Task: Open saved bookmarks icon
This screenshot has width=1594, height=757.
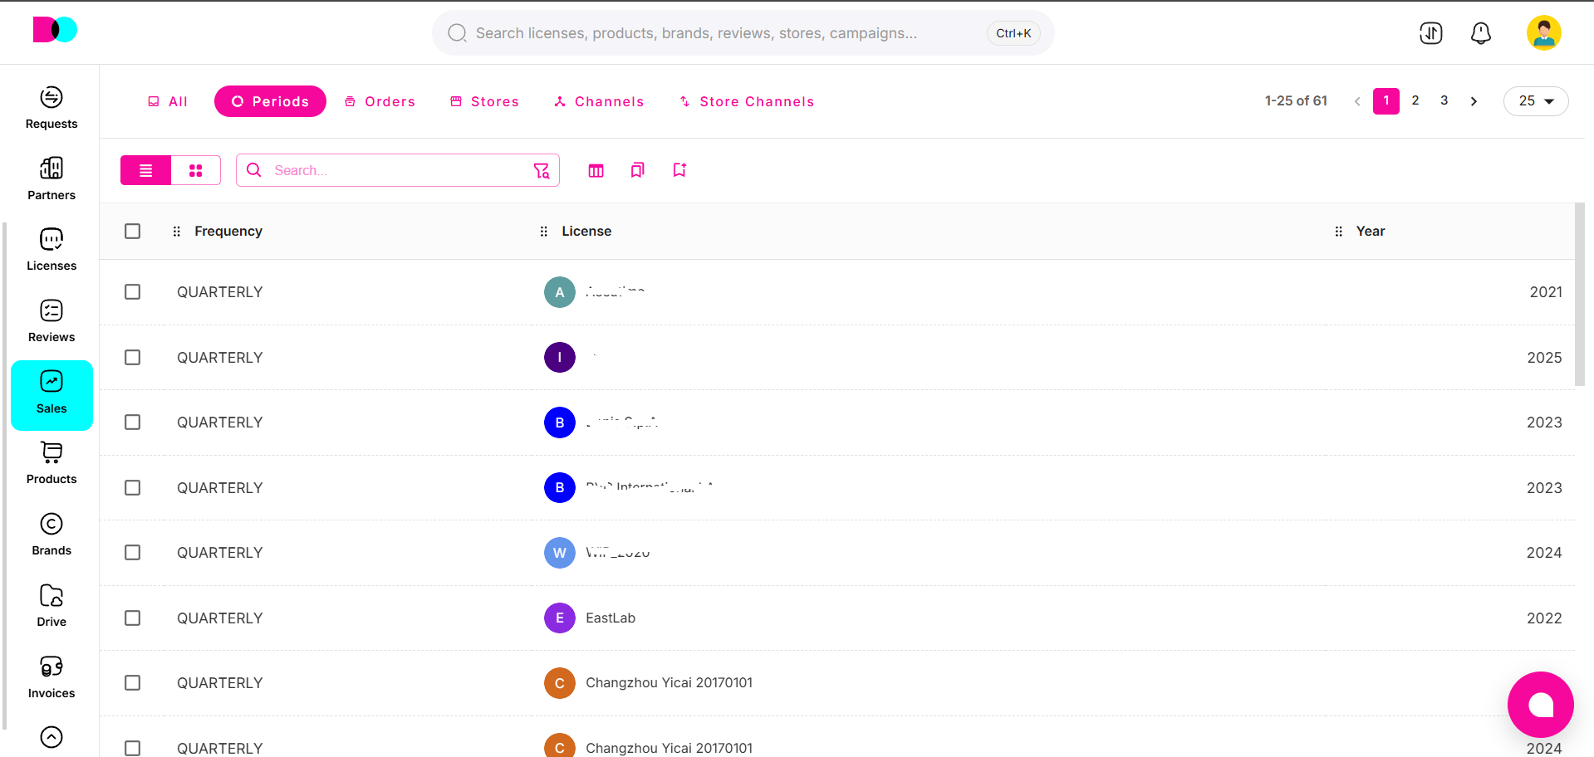Action: pos(638,170)
